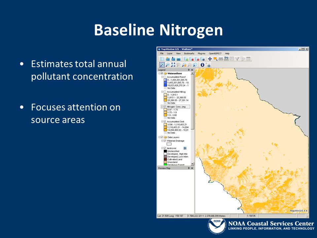Toggle the landcover layer checkbox

165,148
